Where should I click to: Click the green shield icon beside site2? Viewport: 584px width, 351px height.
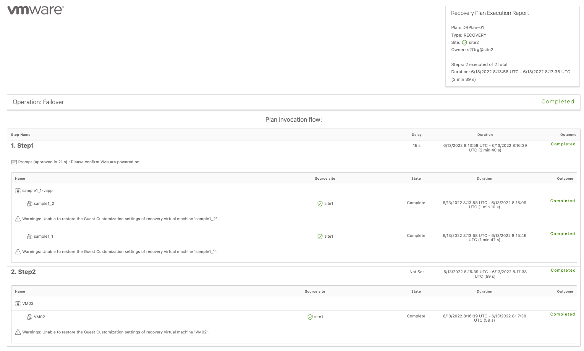464,43
